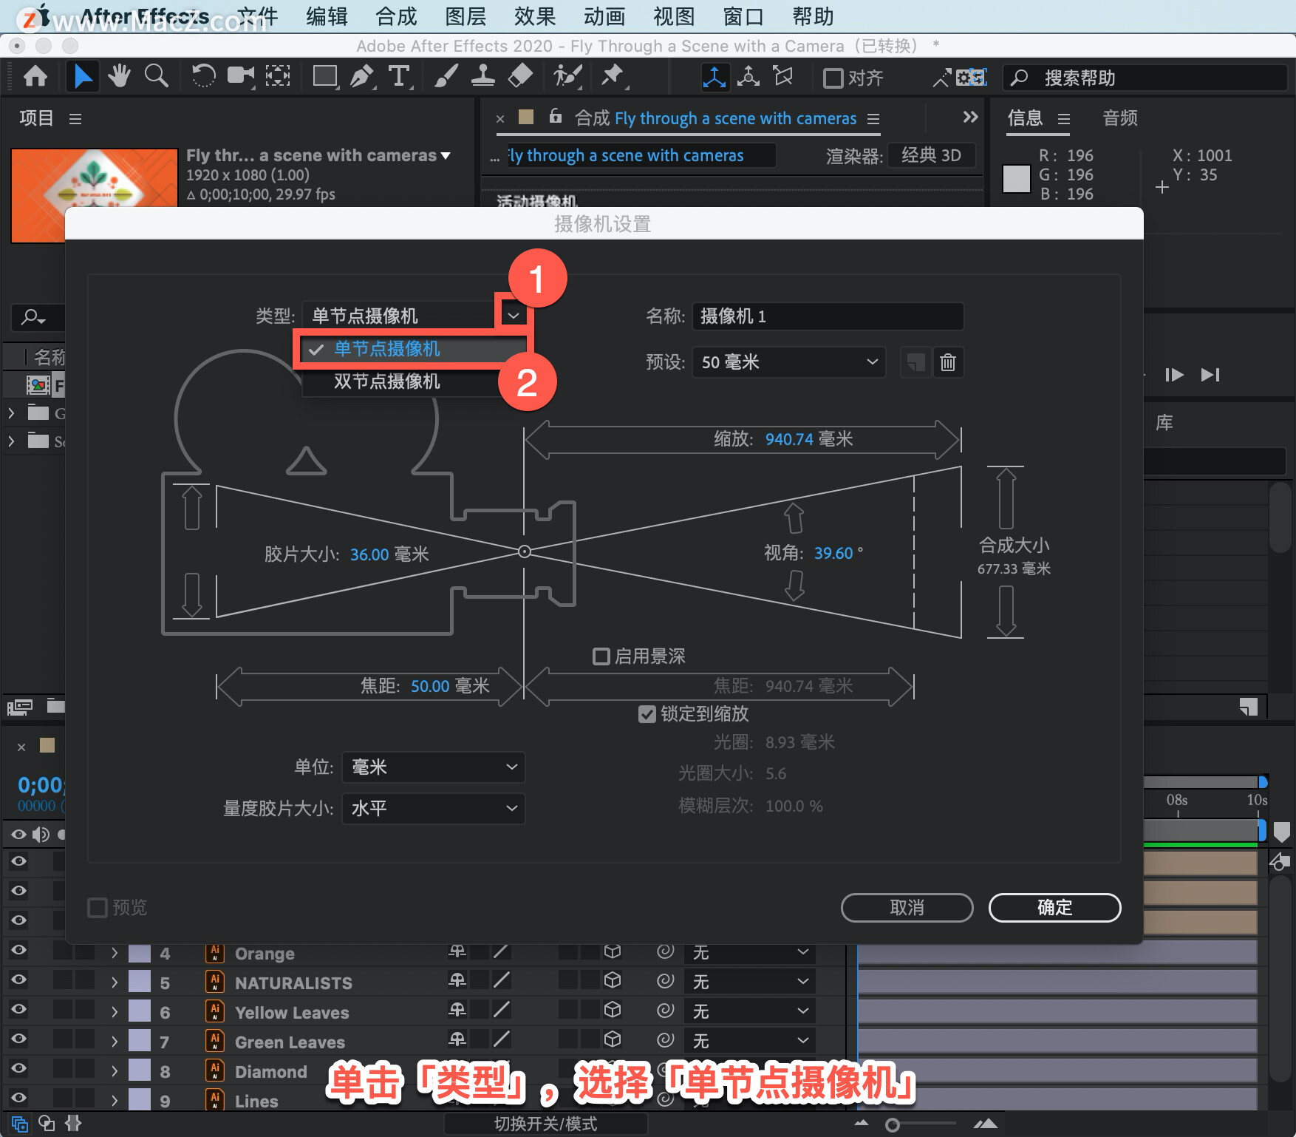Viewport: 1296px width, 1137px height.
Task: Select the Type text tool
Action: [x=399, y=76]
